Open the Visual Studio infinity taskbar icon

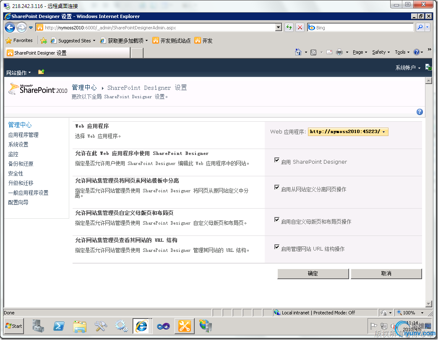coord(164,326)
